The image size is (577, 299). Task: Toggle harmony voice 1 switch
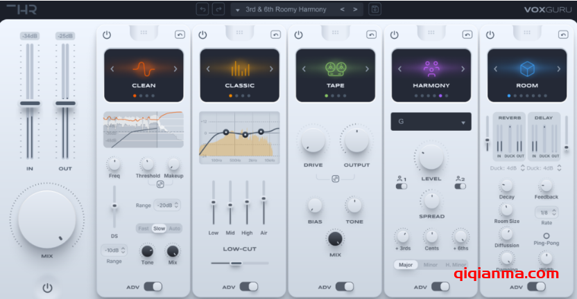pos(402,186)
